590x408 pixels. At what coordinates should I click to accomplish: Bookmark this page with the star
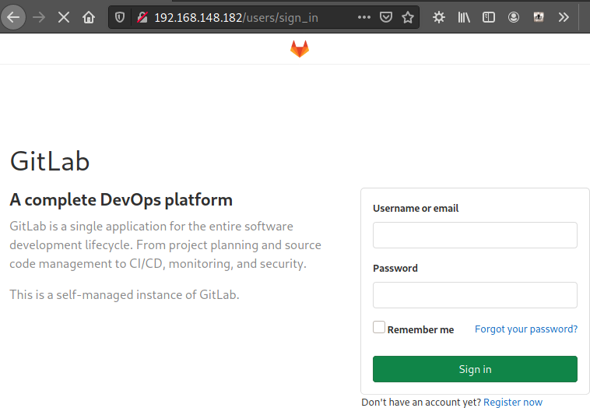click(x=408, y=17)
